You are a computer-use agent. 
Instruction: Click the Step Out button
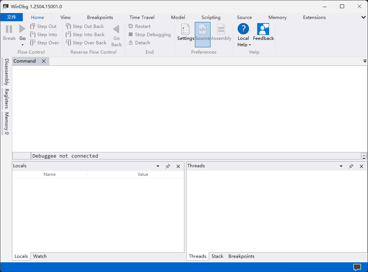(43, 26)
